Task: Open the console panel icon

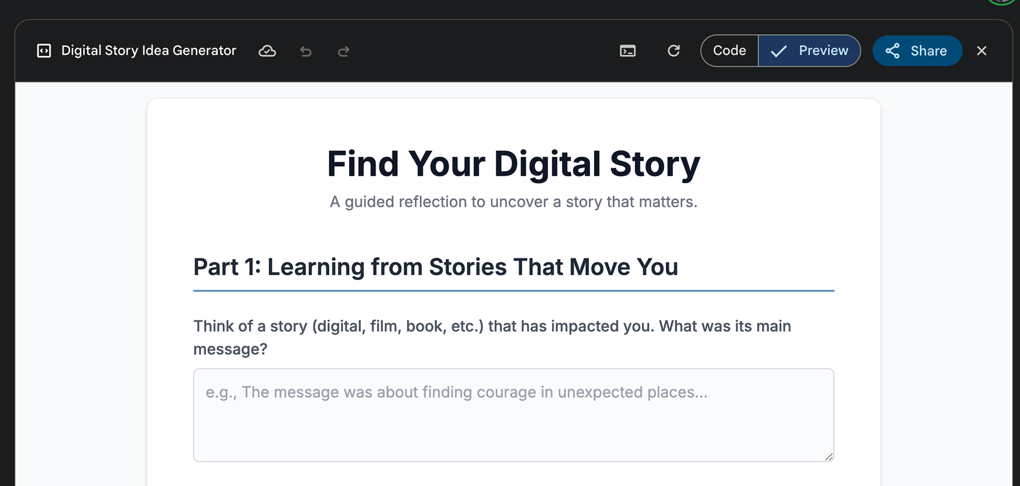Action: tap(627, 51)
